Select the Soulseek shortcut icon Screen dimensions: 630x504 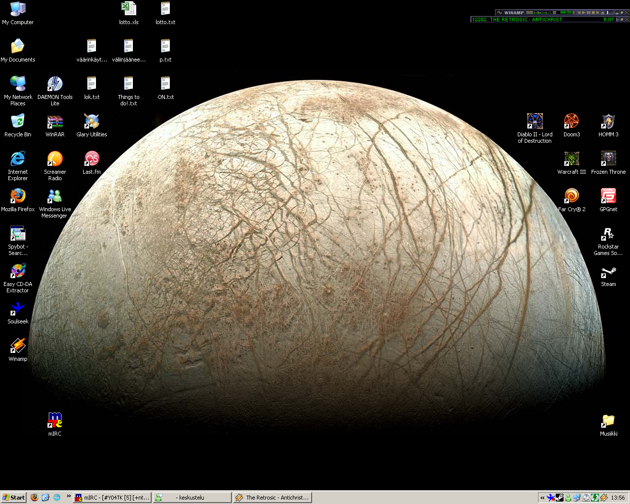(x=18, y=309)
